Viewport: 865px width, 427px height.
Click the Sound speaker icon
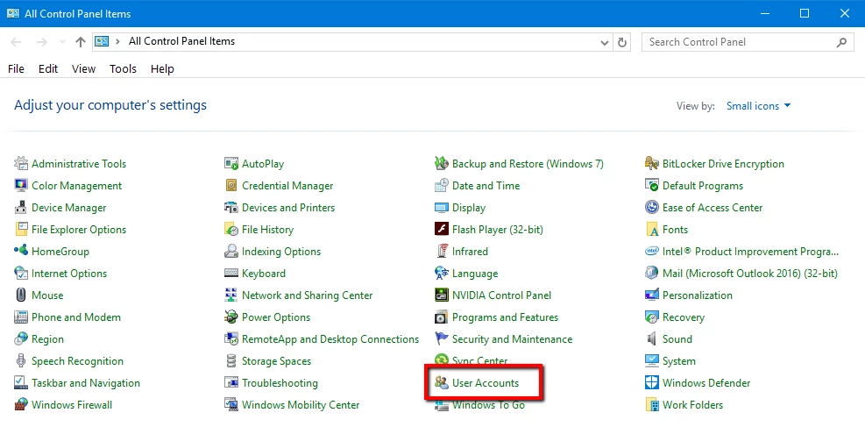click(652, 338)
